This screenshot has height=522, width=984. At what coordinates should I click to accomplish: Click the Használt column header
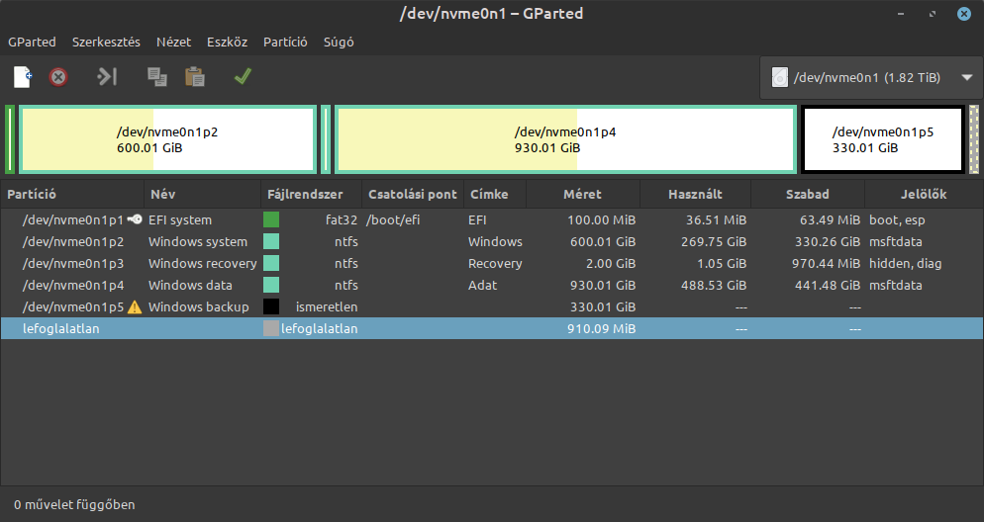click(695, 194)
